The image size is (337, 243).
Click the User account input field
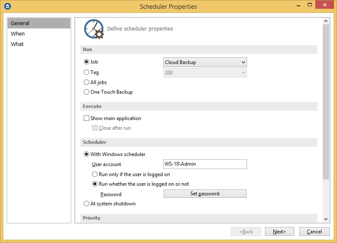pyautogui.click(x=205, y=164)
